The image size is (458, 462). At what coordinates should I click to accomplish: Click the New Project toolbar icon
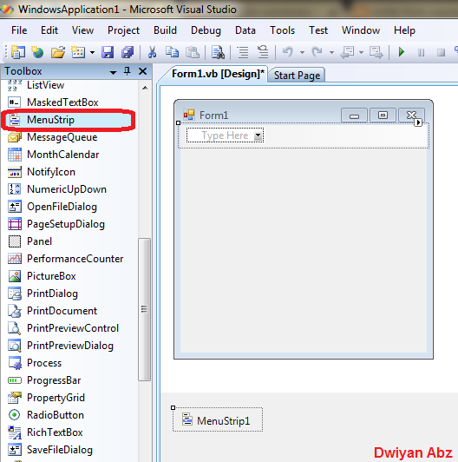[x=18, y=52]
